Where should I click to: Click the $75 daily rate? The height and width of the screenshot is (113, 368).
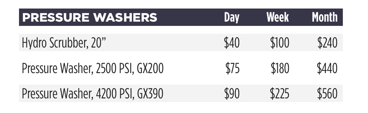(232, 69)
